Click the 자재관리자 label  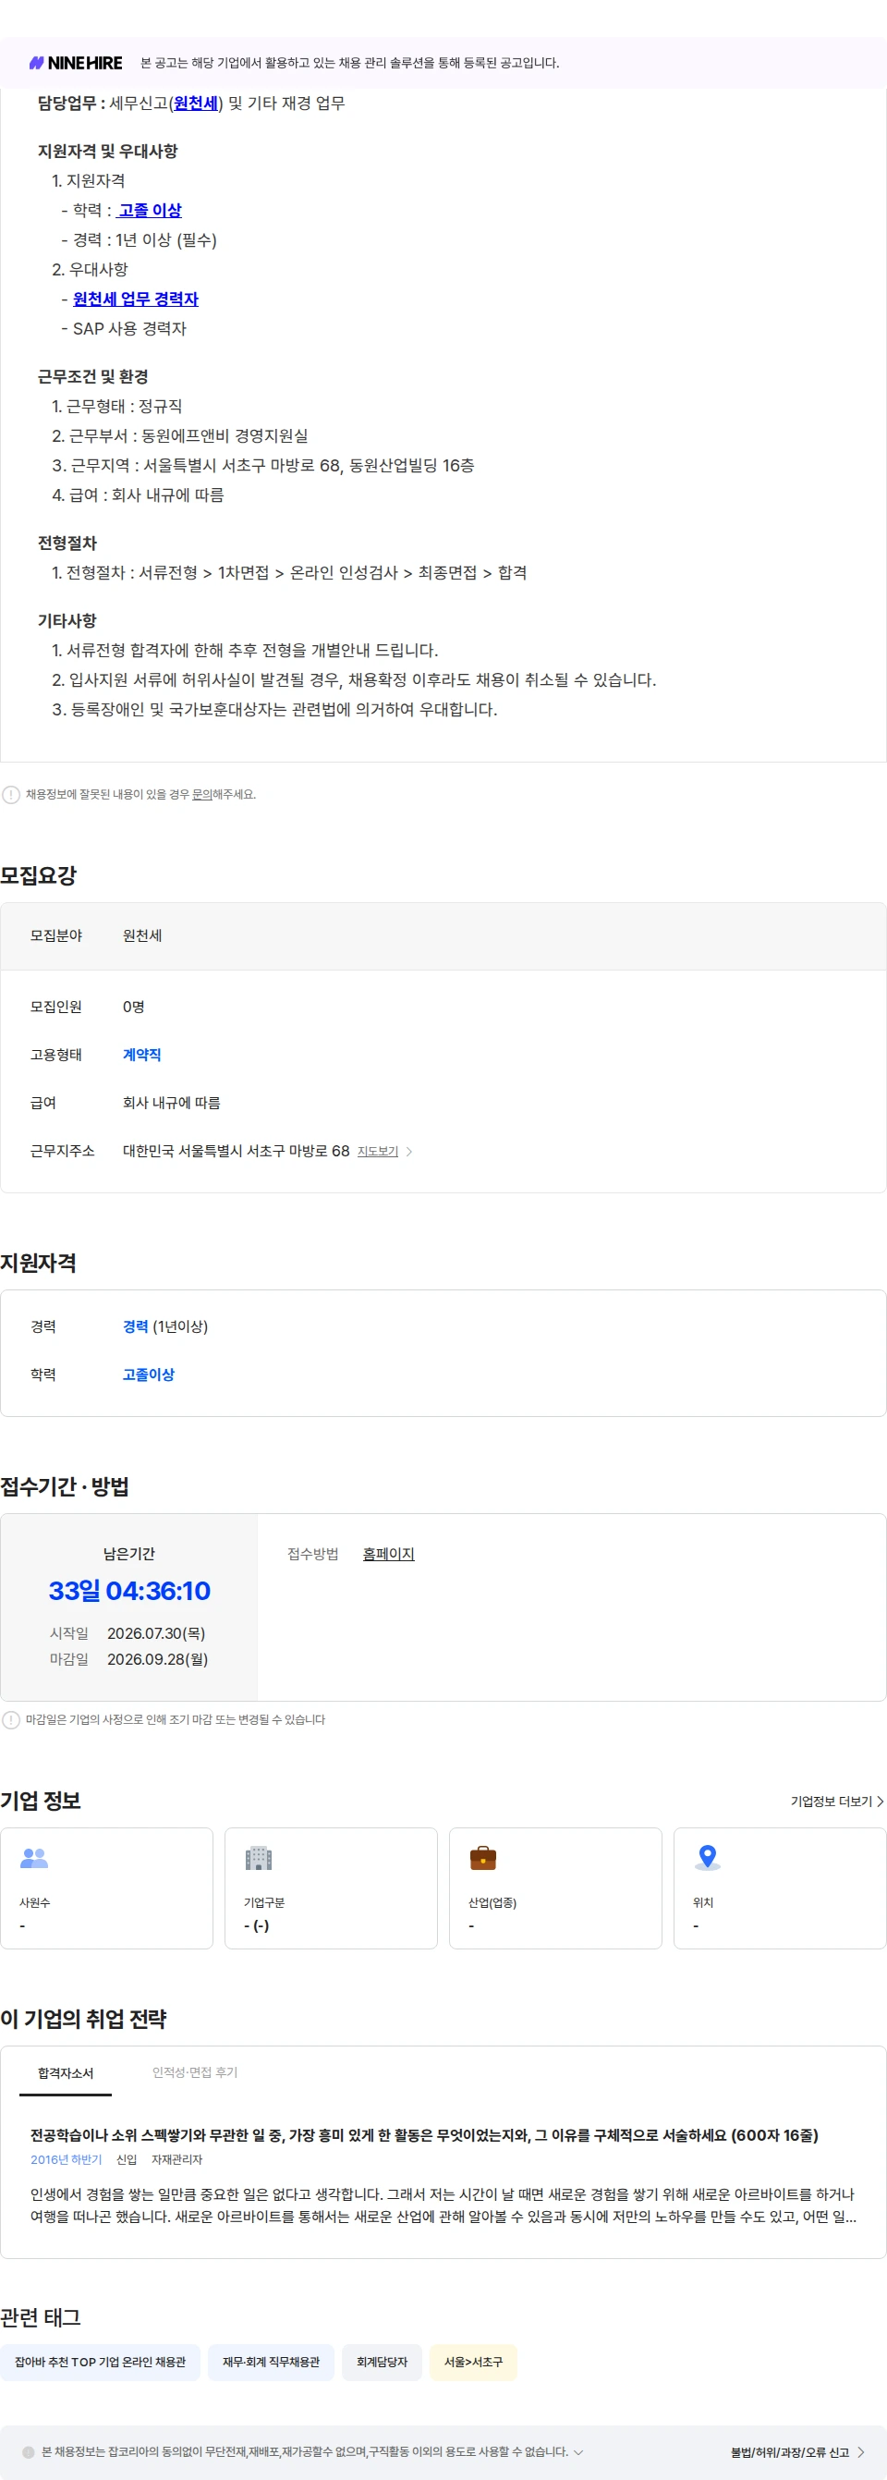(177, 2159)
